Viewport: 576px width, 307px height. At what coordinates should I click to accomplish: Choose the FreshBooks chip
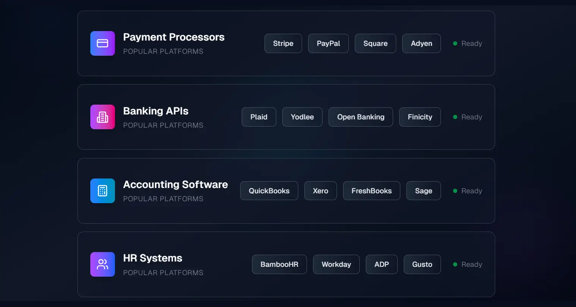[x=371, y=191]
